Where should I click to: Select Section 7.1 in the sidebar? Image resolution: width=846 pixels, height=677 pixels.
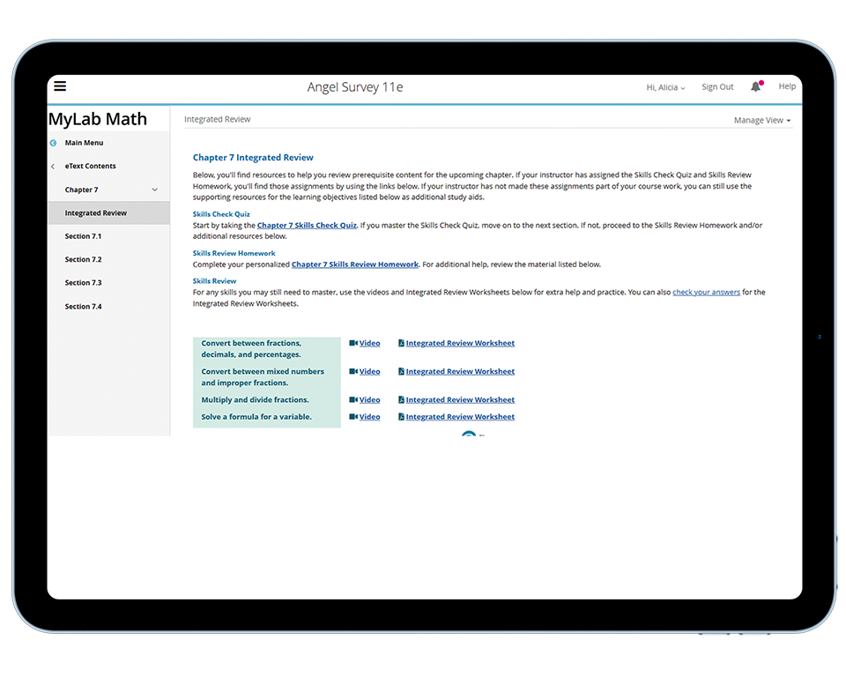83,236
